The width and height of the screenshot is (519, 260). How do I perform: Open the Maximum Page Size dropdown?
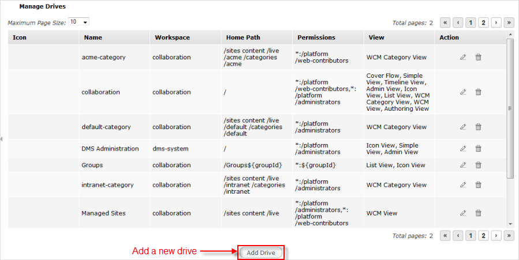point(79,22)
